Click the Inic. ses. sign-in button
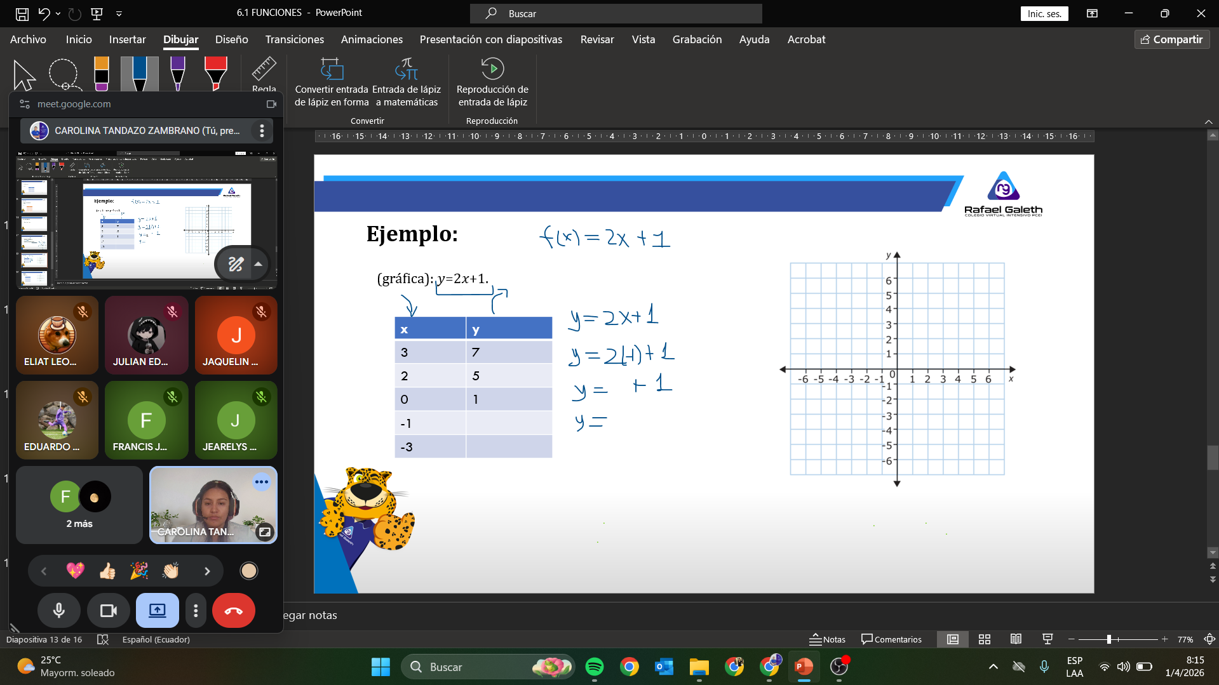This screenshot has height=685, width=1219. (x=1044, y=13)
